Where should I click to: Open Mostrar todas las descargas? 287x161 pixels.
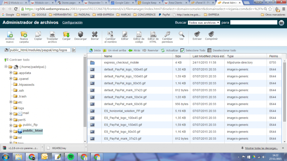coord(261,148)
